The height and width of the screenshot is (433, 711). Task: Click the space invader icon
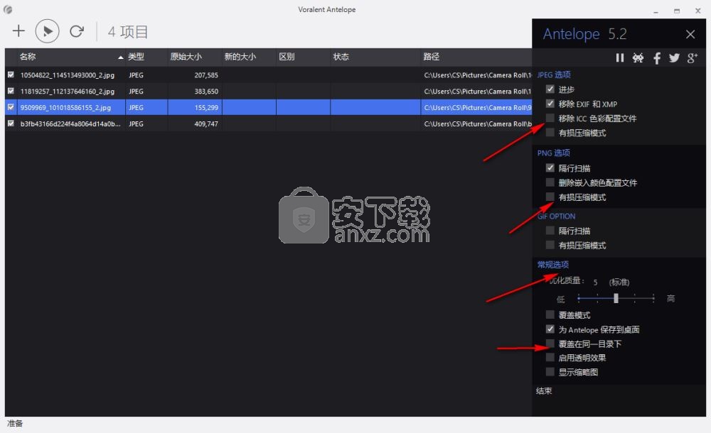tap(638, 57)
